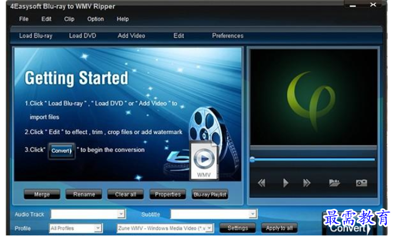The height and width of the screenshot is (236, 395).
Task: Click the Rename button
Action: click(84, 194)
